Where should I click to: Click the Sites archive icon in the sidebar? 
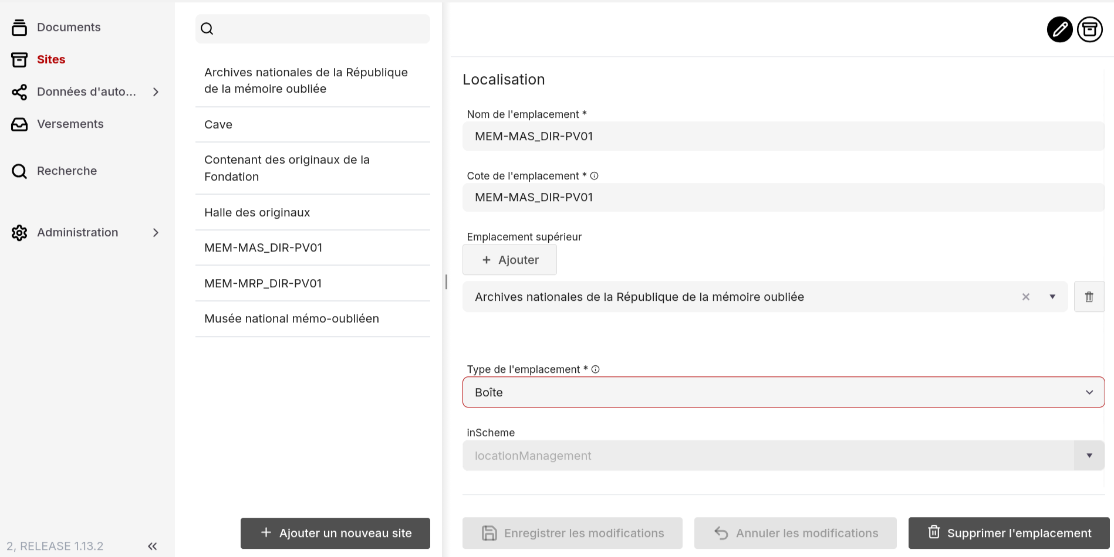tap(19, 59)
